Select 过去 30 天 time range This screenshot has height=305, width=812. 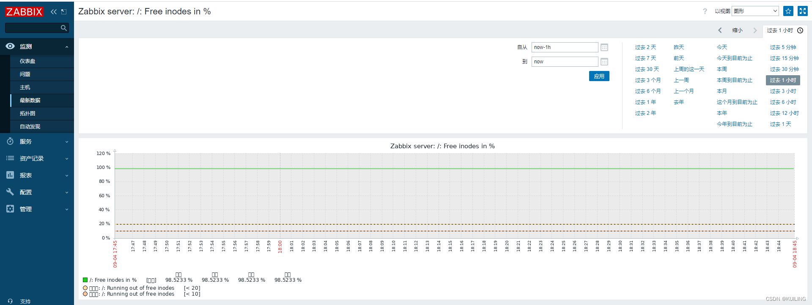tap(647, 69)
